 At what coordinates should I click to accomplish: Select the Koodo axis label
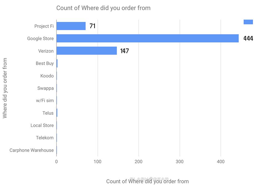[47, 76]
